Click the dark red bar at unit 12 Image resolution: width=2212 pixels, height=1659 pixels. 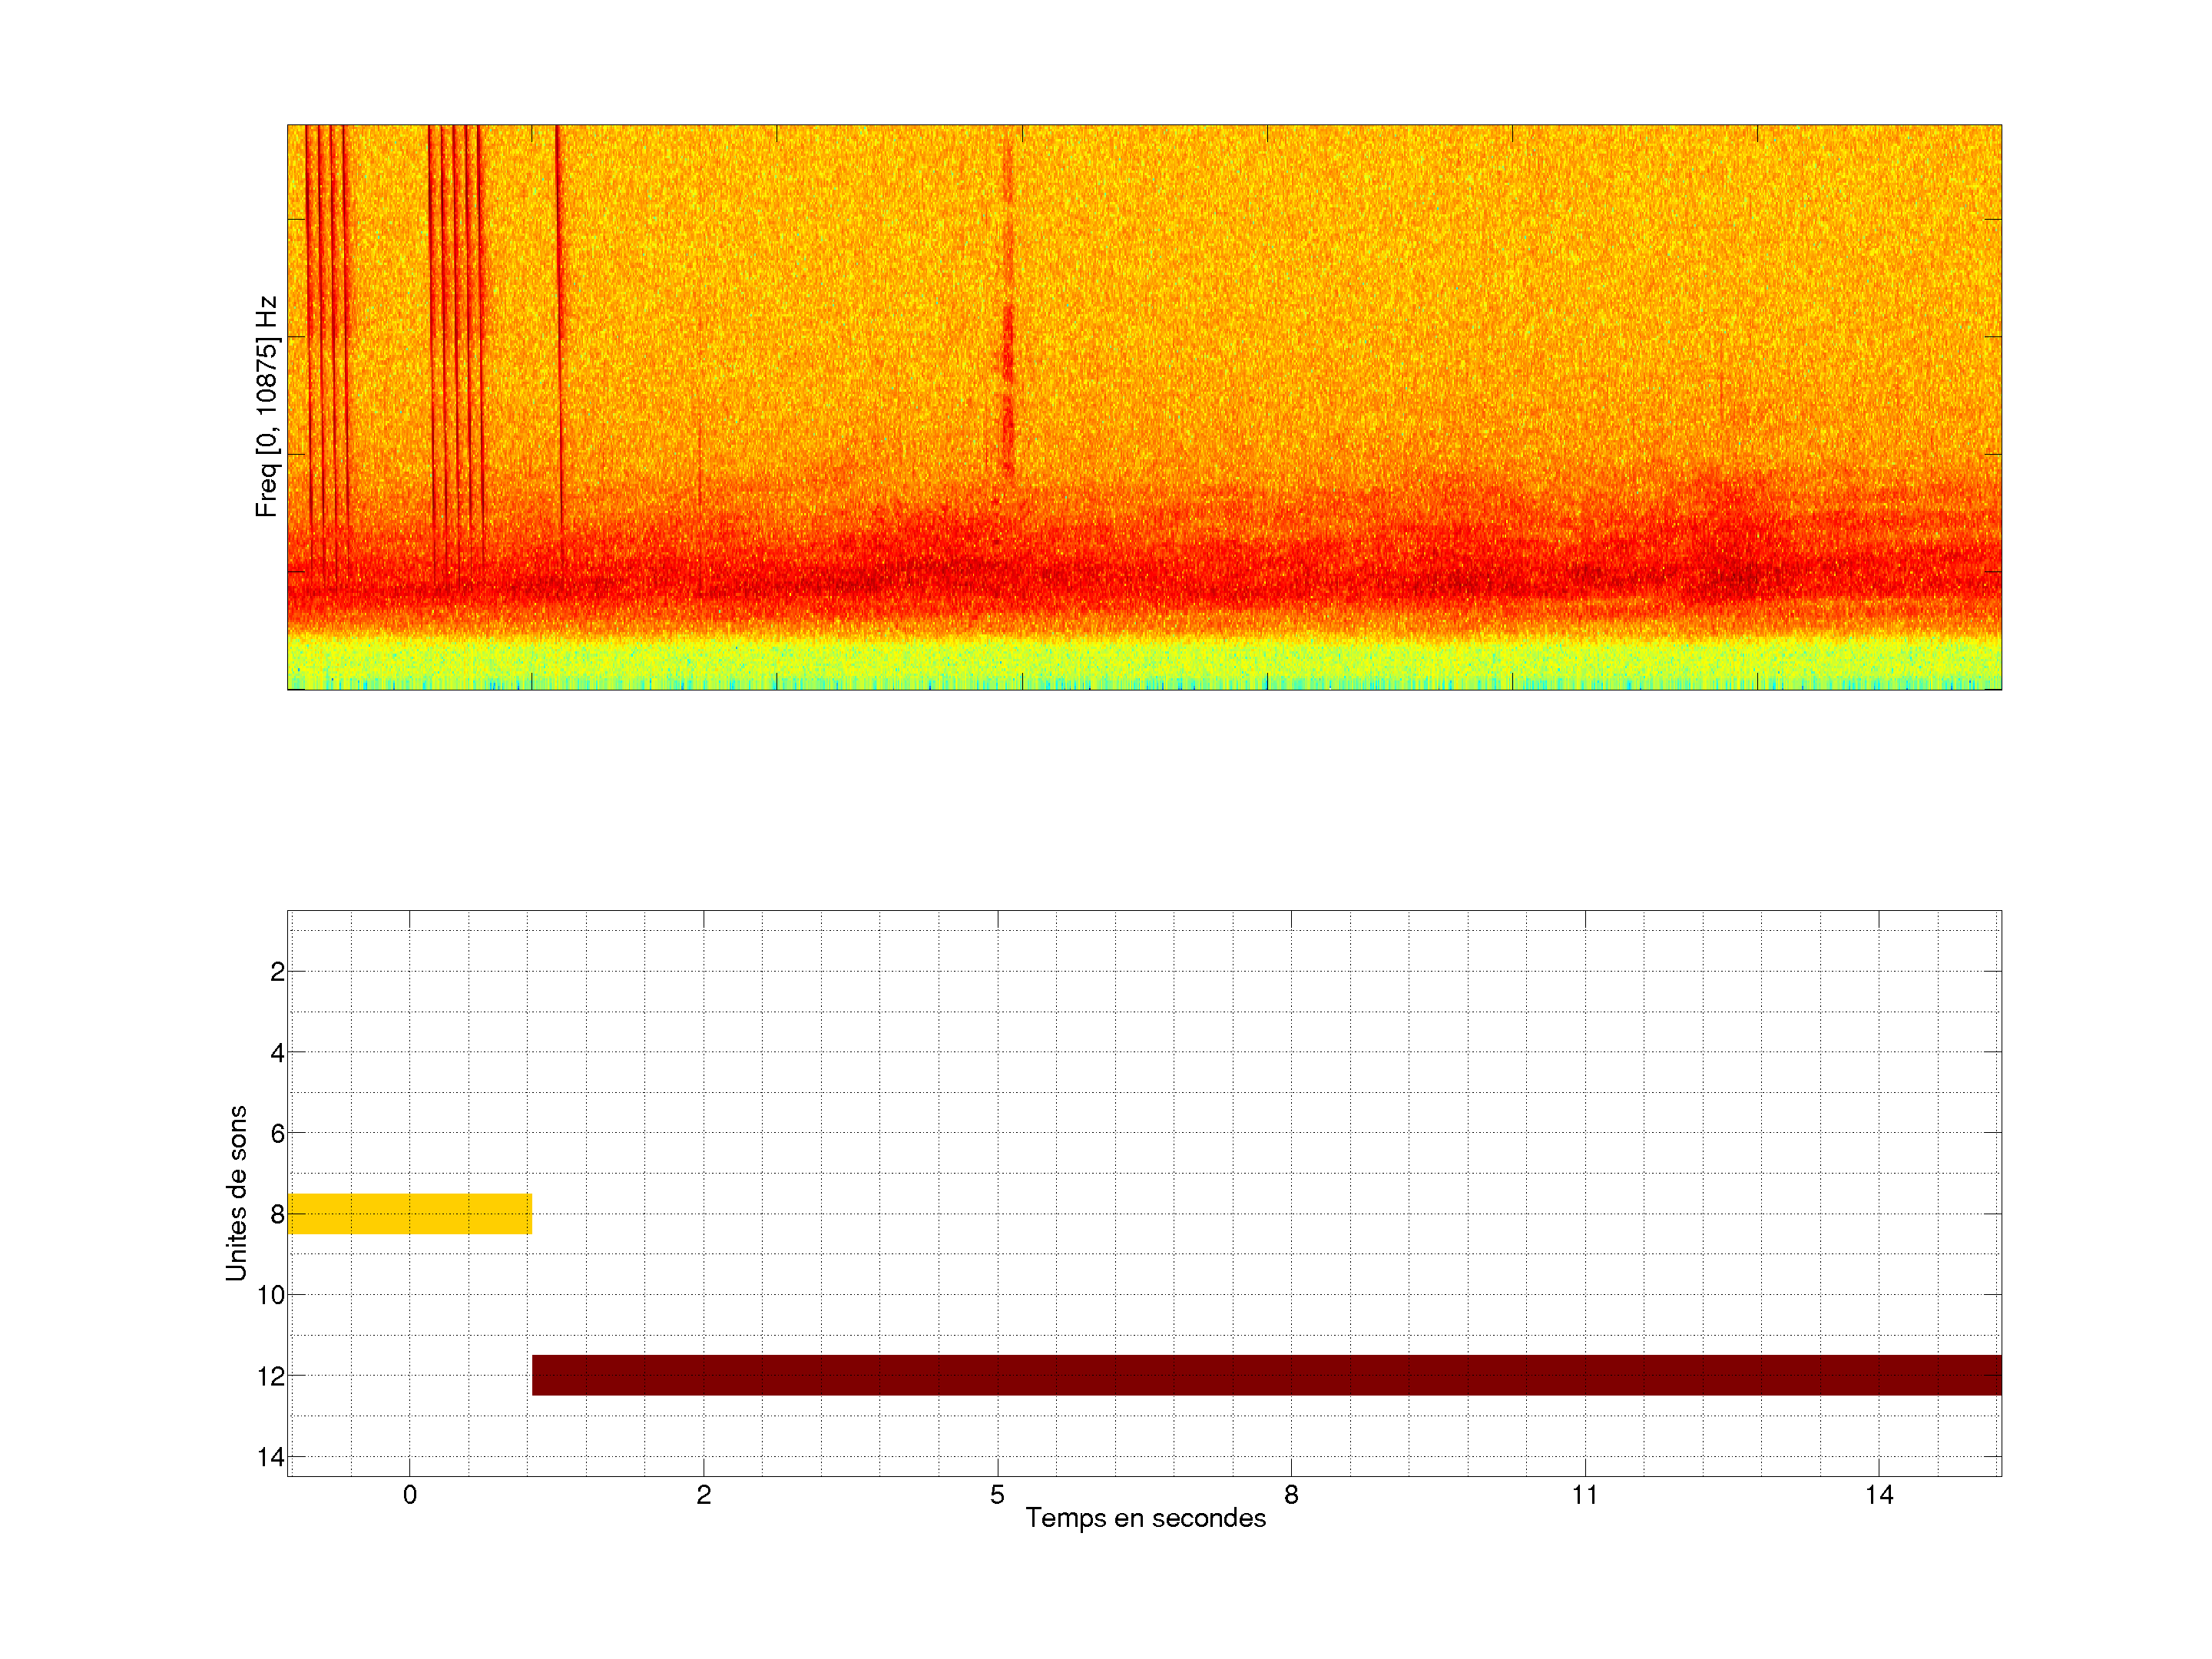[1265, 1374]
